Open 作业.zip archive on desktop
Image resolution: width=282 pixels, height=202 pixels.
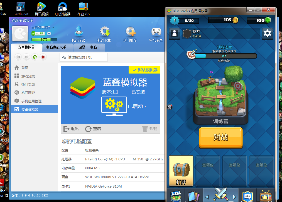[83, 9]
